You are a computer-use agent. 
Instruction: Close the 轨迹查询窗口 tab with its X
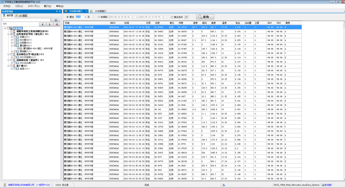86,10
